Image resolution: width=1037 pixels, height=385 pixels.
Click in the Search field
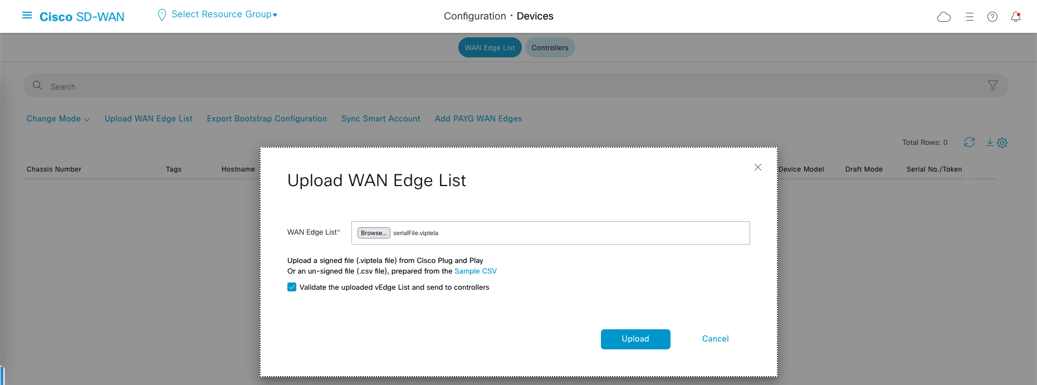[501, 86]
